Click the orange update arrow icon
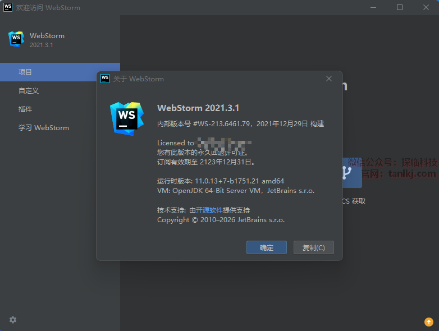 (x=429, y=322)
